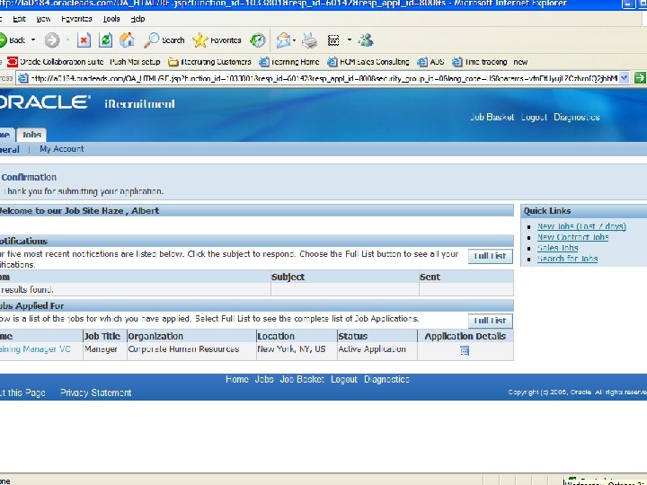Switch to the Jobs tab
The height and width of the screenshot is (485, 647).
(31, 135)
